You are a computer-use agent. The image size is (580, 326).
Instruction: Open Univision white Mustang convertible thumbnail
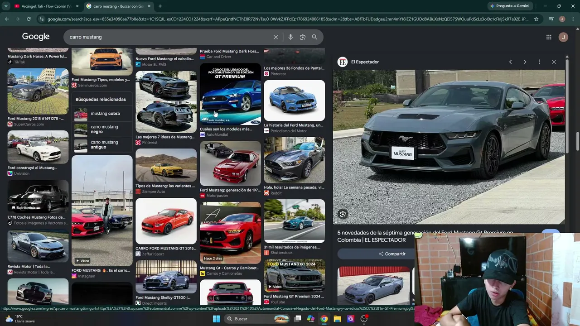(38, 147)
